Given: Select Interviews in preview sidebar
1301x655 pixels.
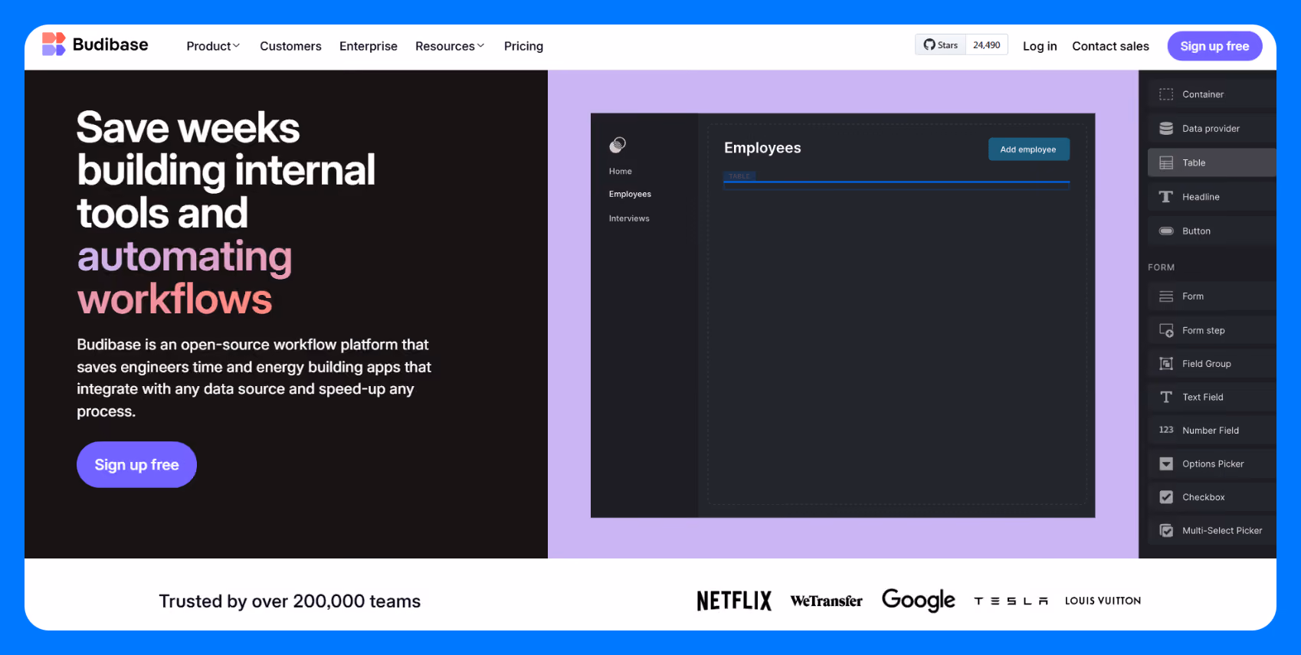Looking at the screenshot, I should click(x=629, y=218).
